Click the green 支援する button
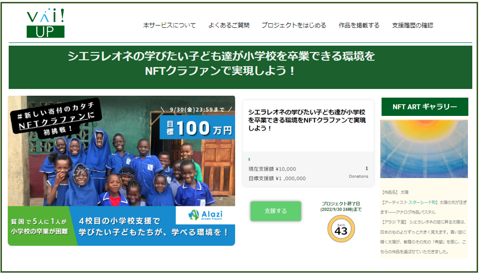480x277 pixels. tap(276, 211)
